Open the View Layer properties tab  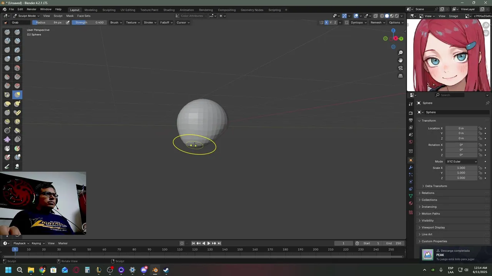[411, 128]
